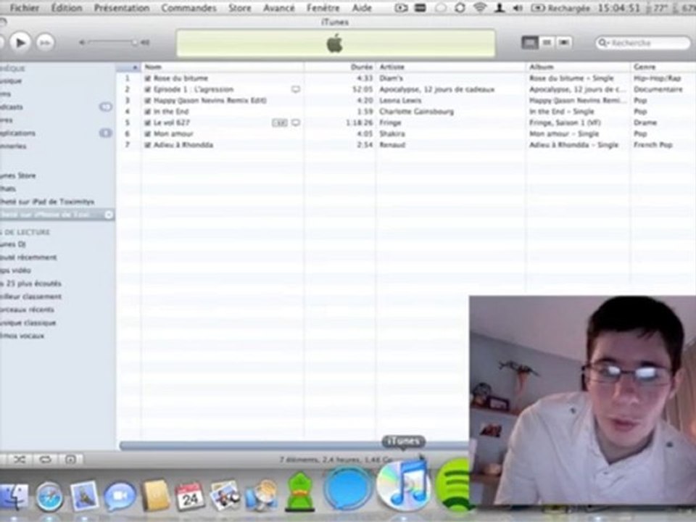Open Morceaux récents playlist
Screen dimensions: 696x522
point(27,310)
